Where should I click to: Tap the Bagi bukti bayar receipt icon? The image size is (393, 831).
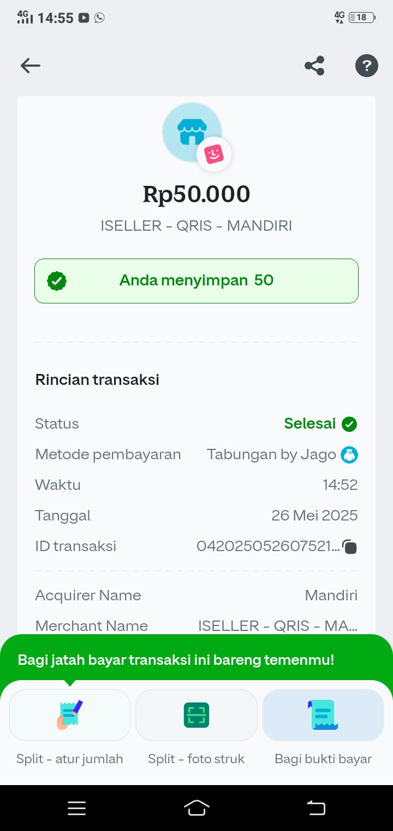pyautogui.click(x=323, y=715)
